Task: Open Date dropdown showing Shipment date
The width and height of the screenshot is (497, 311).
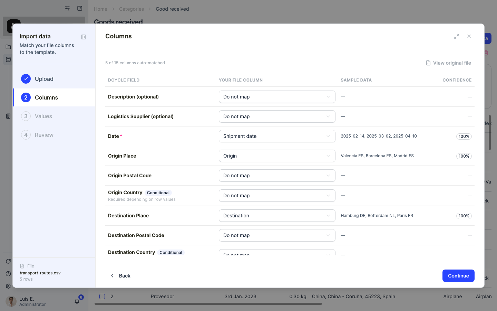Action: pyautogui.click(x=277, y=136)
